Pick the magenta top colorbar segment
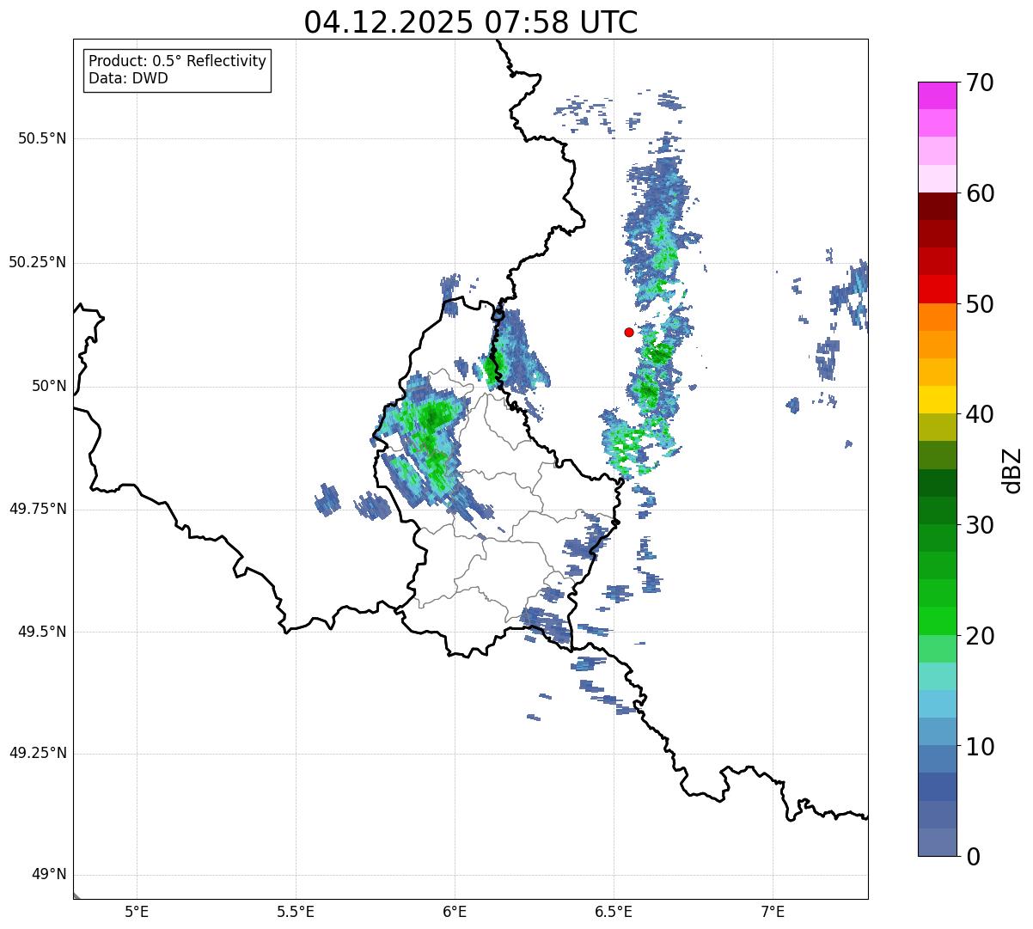Image resolution: width=1033 pixels, height=929 pixels. point(938,95)
